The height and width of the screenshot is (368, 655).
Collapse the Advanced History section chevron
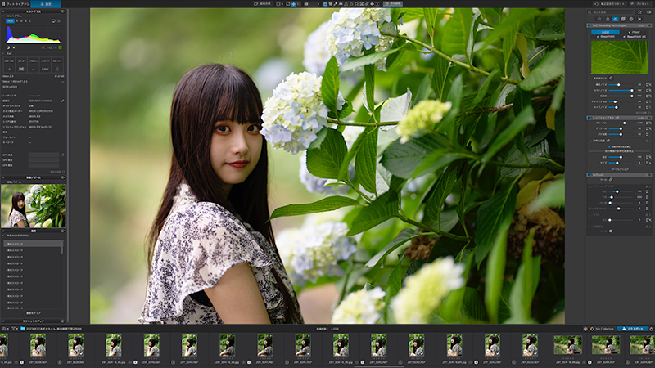pyautogui.click(x=3, y=236)
